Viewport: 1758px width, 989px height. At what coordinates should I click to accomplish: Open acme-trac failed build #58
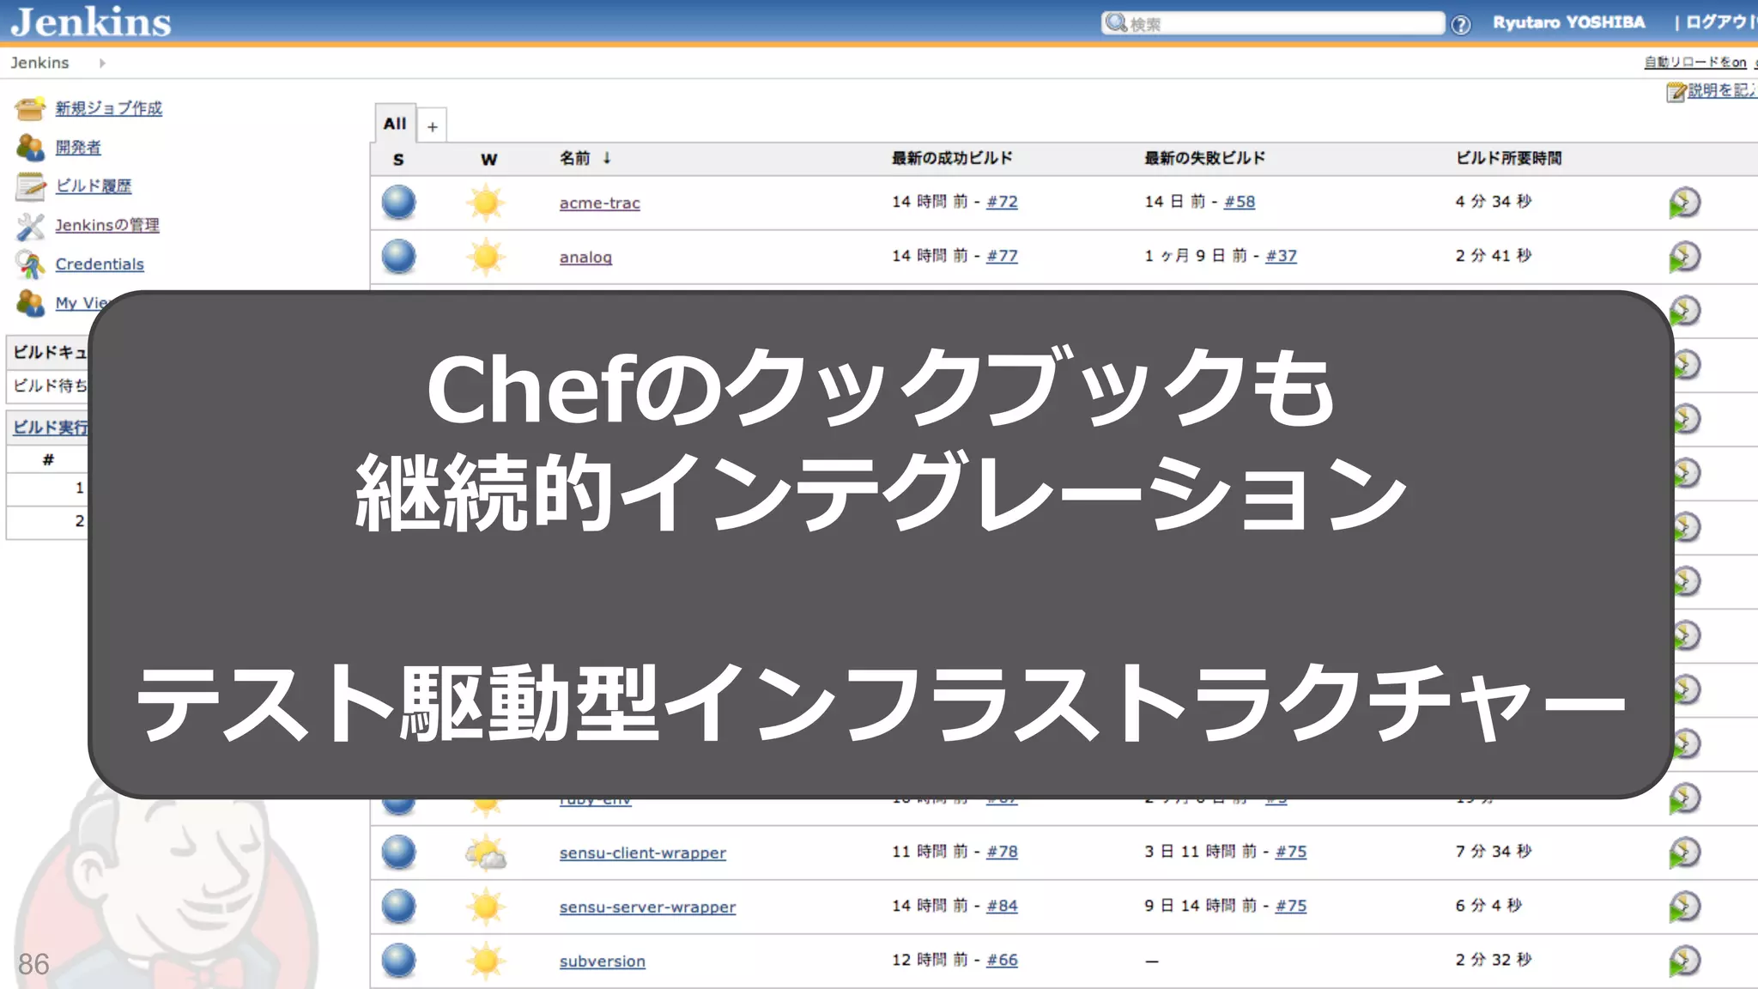(1240, 202)
